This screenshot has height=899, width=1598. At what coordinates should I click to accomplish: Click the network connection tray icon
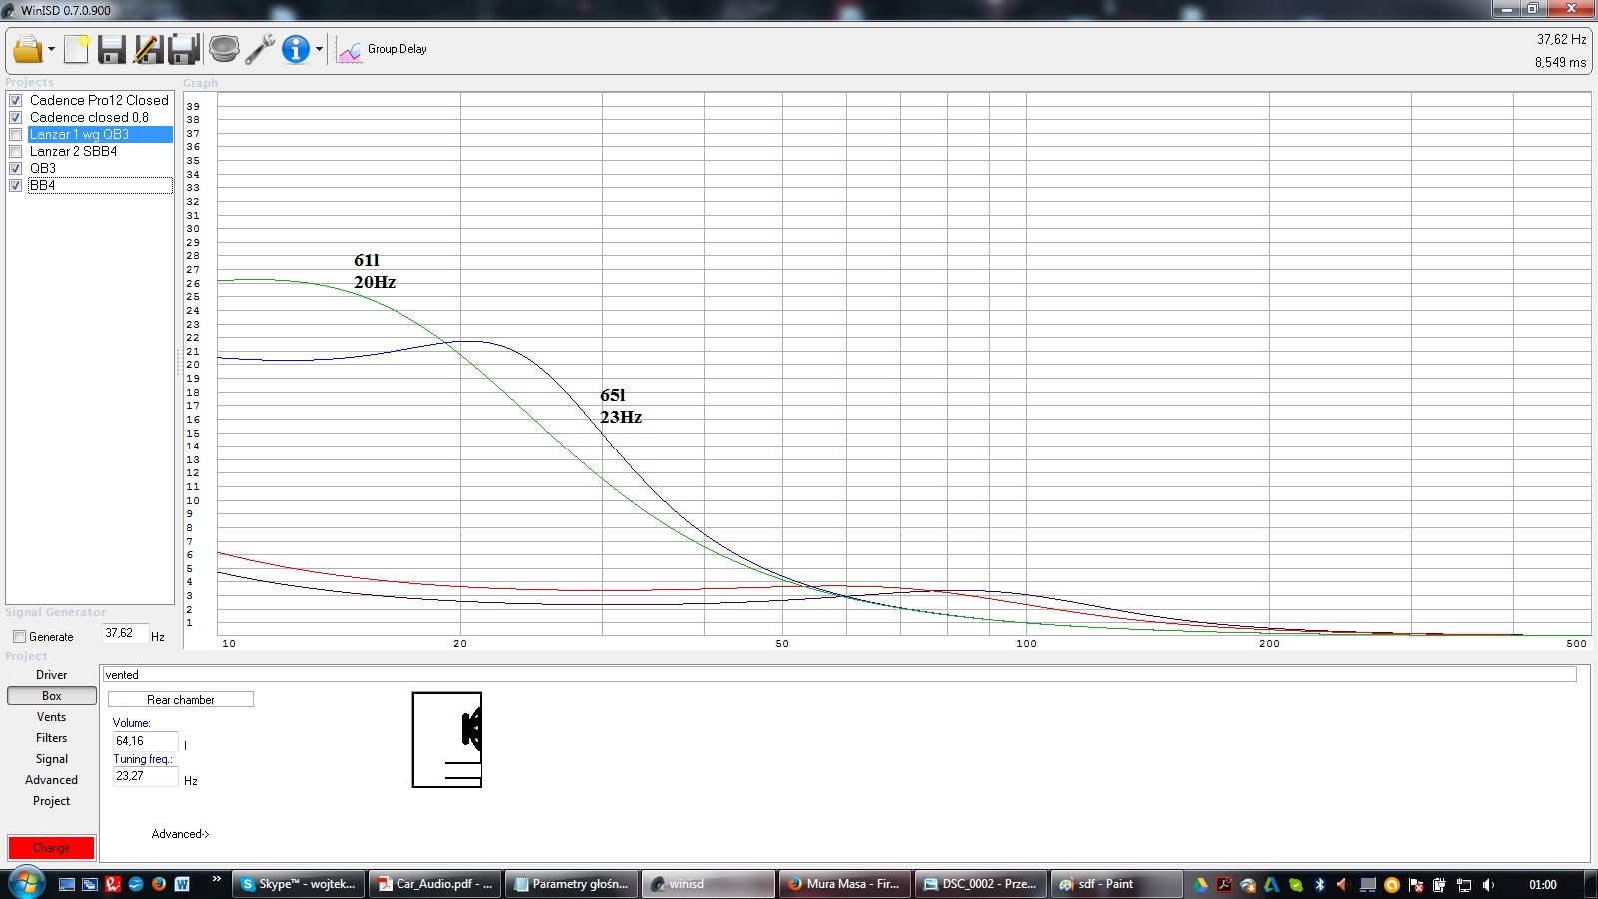[1464, 885]
